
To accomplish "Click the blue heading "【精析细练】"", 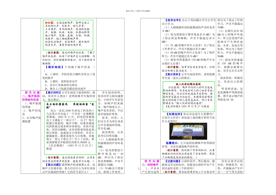I will coord(54,67).
